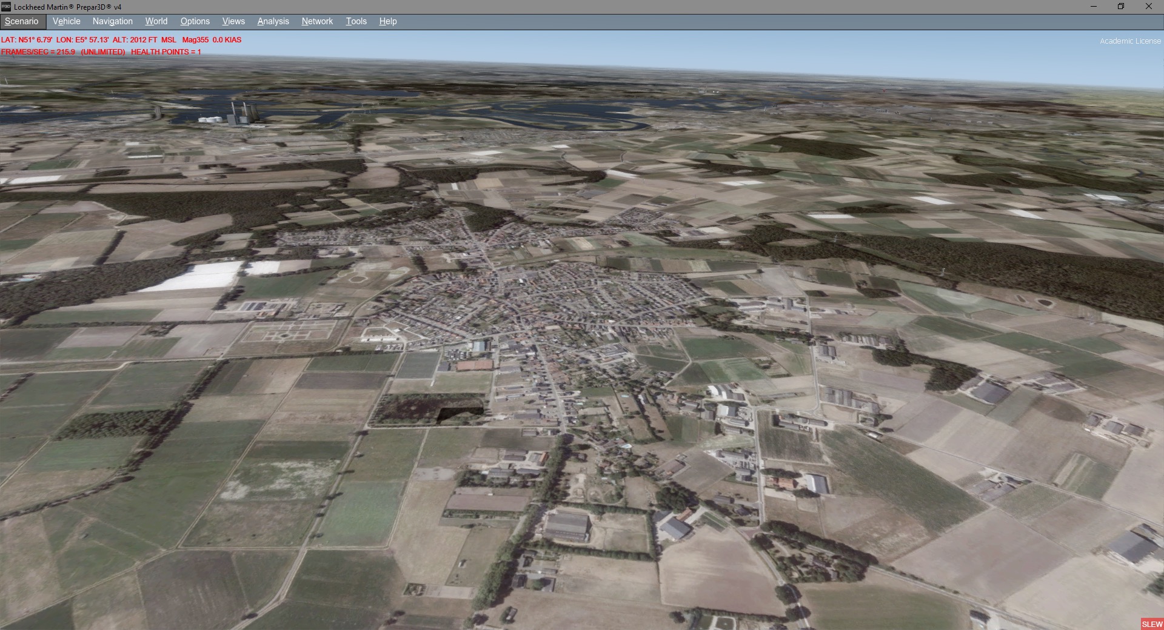
Task: Click the ALT 2012 FT MSL readout
Action: coord(144,40)
